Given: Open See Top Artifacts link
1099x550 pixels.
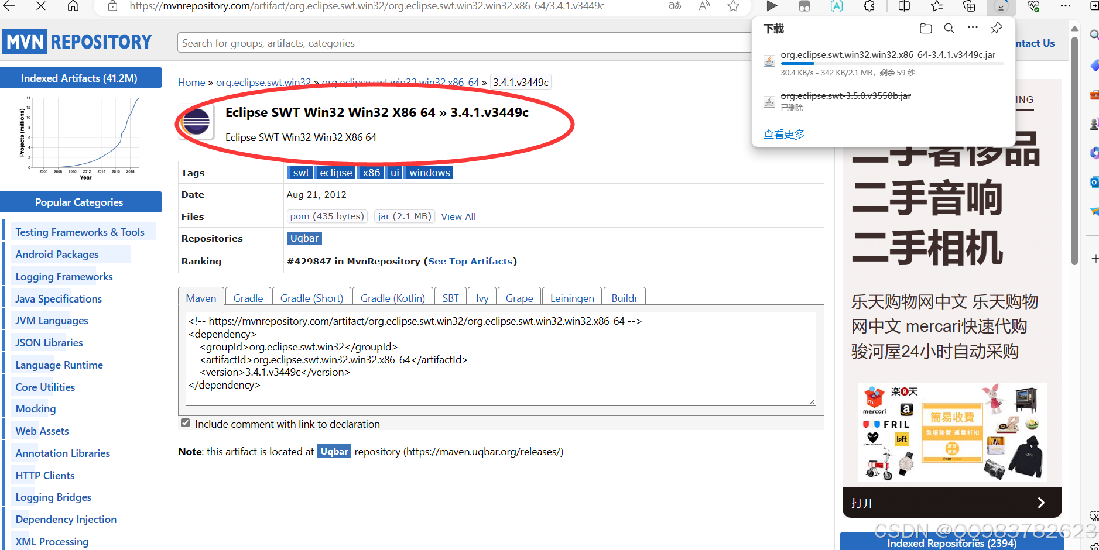Looking at the screenshot, I should point(470,262).
